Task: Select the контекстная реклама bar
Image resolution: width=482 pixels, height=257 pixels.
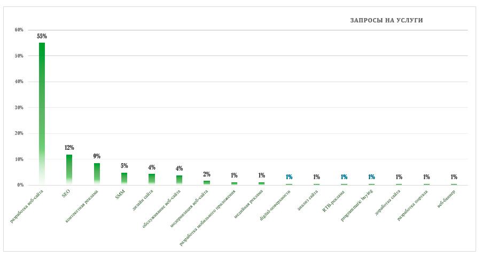Action: point(97,174)
